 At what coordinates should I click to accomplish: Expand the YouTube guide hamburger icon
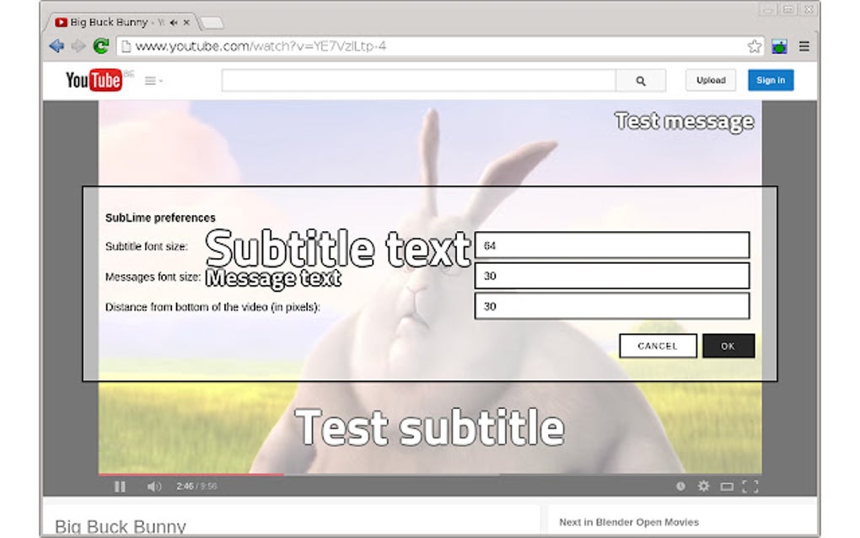(148, 80)
